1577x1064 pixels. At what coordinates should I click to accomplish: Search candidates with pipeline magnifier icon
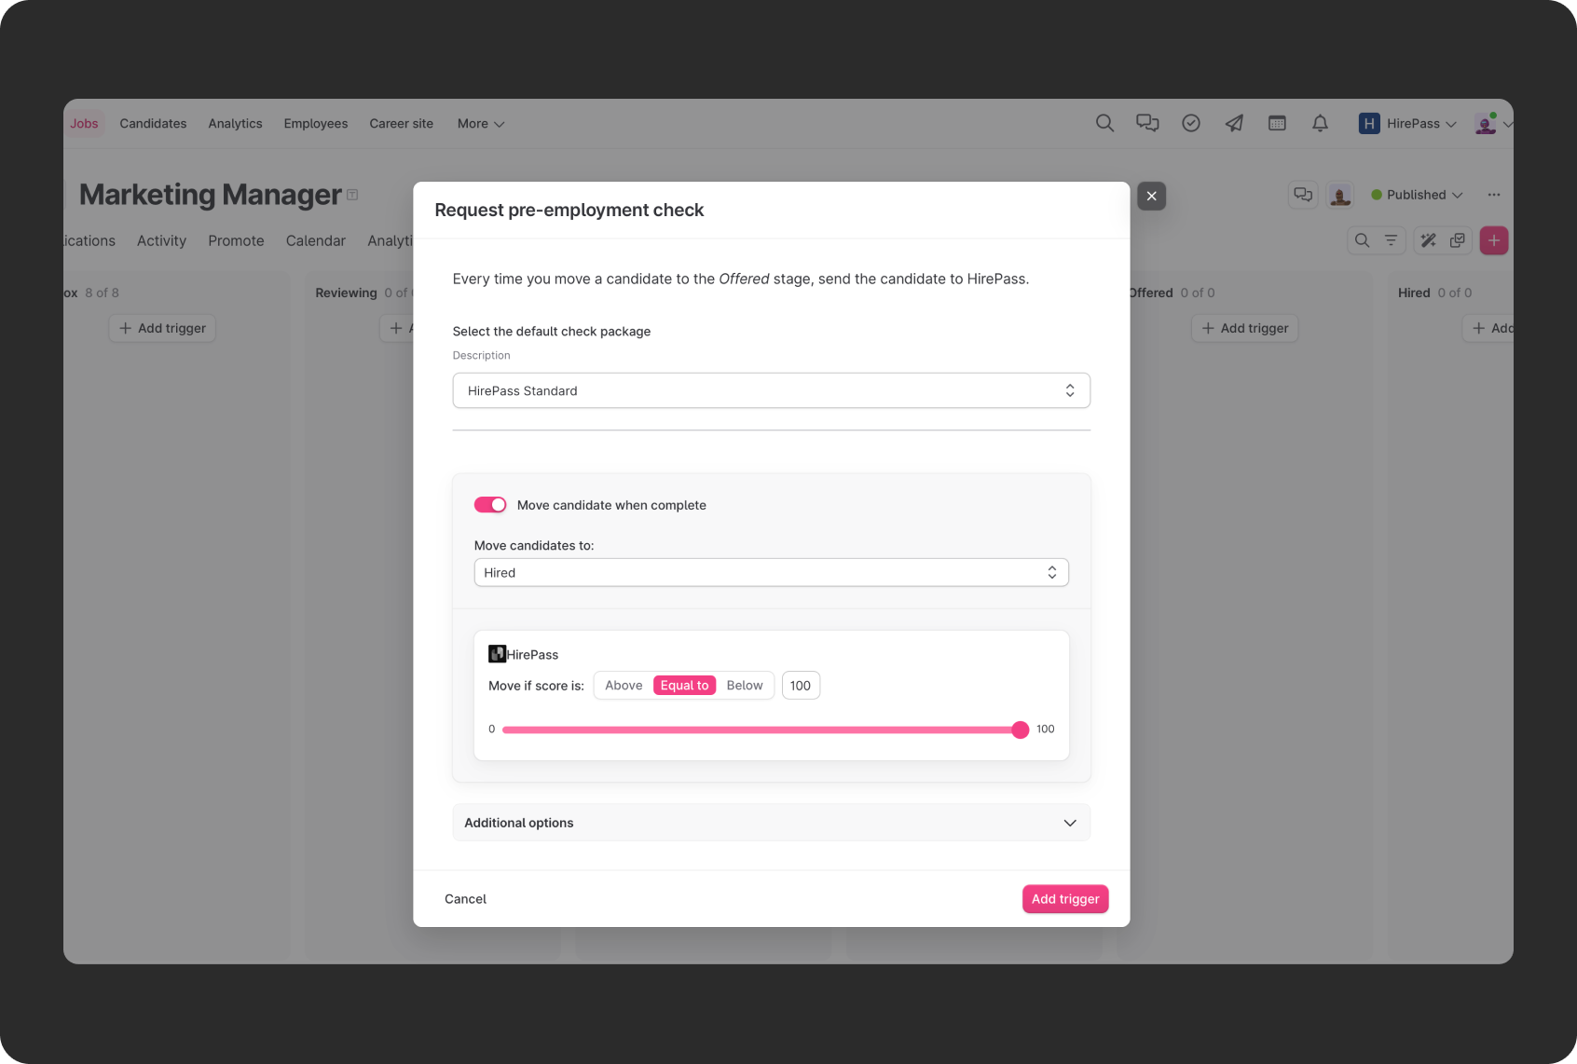[x=1362, y=240]
